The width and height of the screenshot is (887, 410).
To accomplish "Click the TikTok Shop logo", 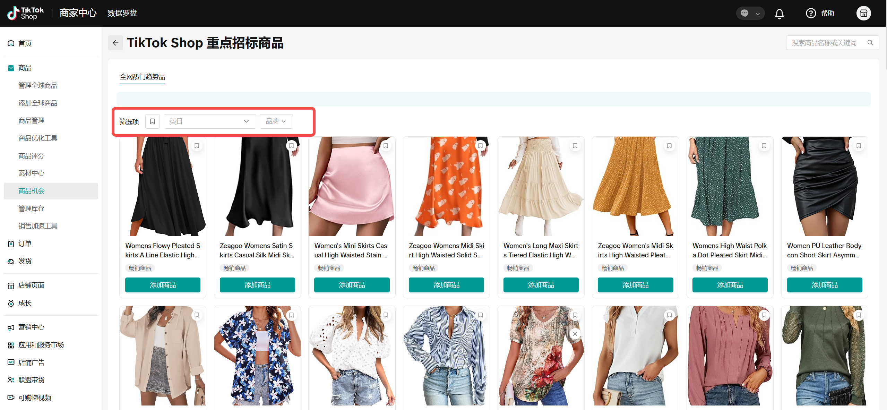I will click(x=26, y=13).
